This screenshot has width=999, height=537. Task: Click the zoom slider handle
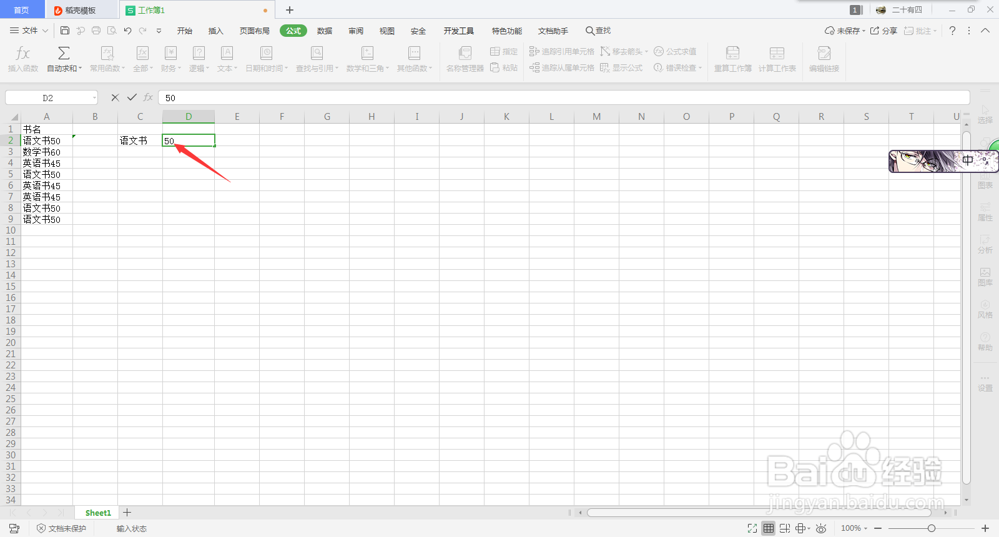point(932,528)
